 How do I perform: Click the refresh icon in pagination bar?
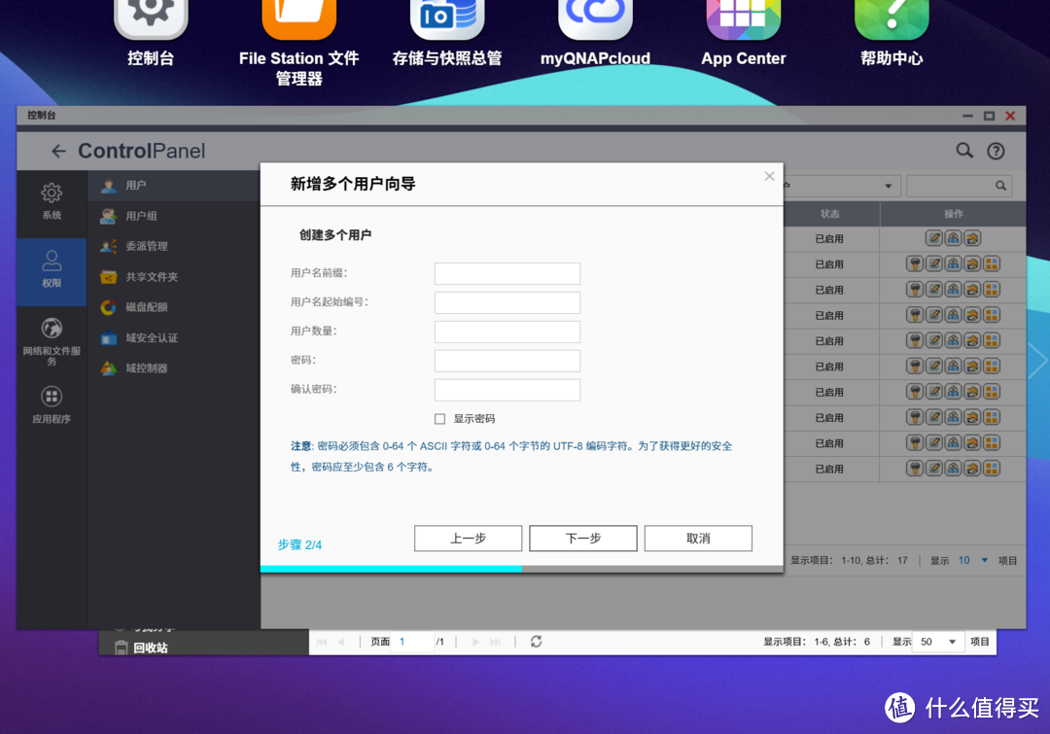(536, 642)
